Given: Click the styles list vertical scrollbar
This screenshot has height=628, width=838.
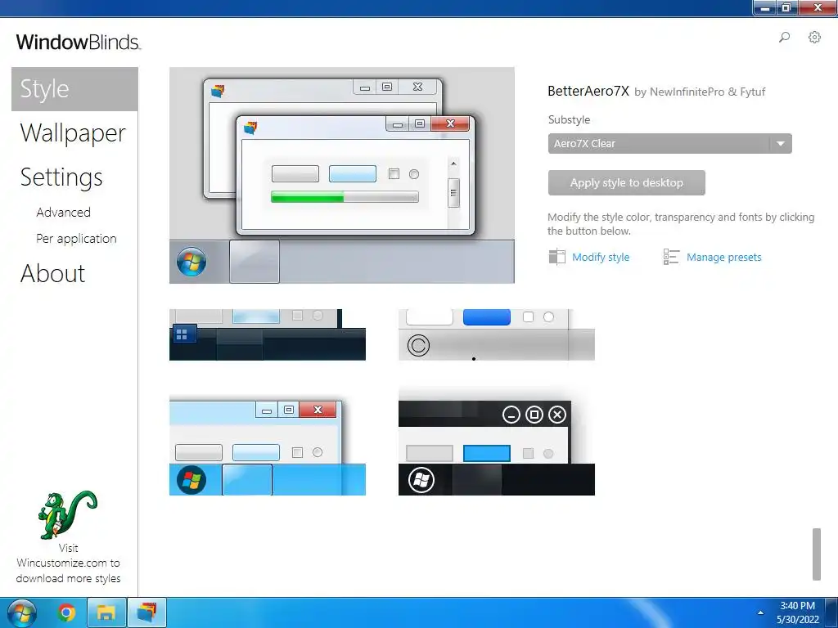Looking at the screenshot, I should click(x=816, y=554).
